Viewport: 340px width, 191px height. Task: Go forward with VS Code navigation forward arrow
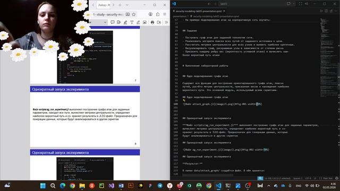[215, 4]
